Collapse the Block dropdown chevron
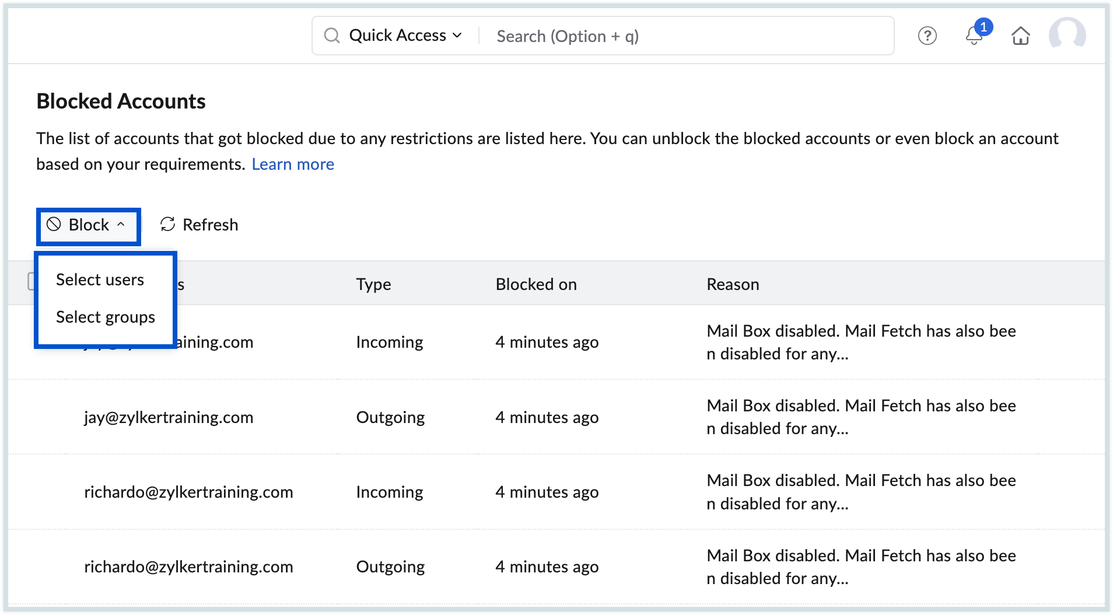The image size is (1113, 615). click(x=121, y=225)
